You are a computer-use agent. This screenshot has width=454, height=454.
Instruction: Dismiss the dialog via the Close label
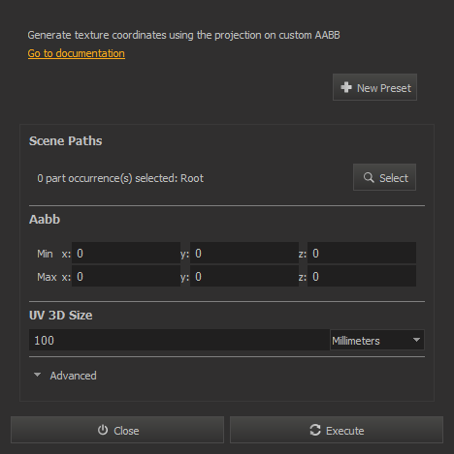click(x=126, y=431)
